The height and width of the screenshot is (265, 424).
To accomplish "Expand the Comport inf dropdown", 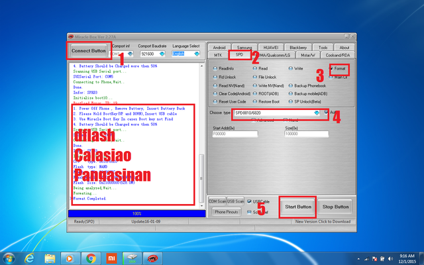I will click(x=130, y=54).
